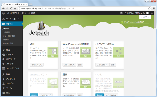Screen dimensions: 157x97
Task: Open ツール tools menu in sidebar
Action: point(12,88)
